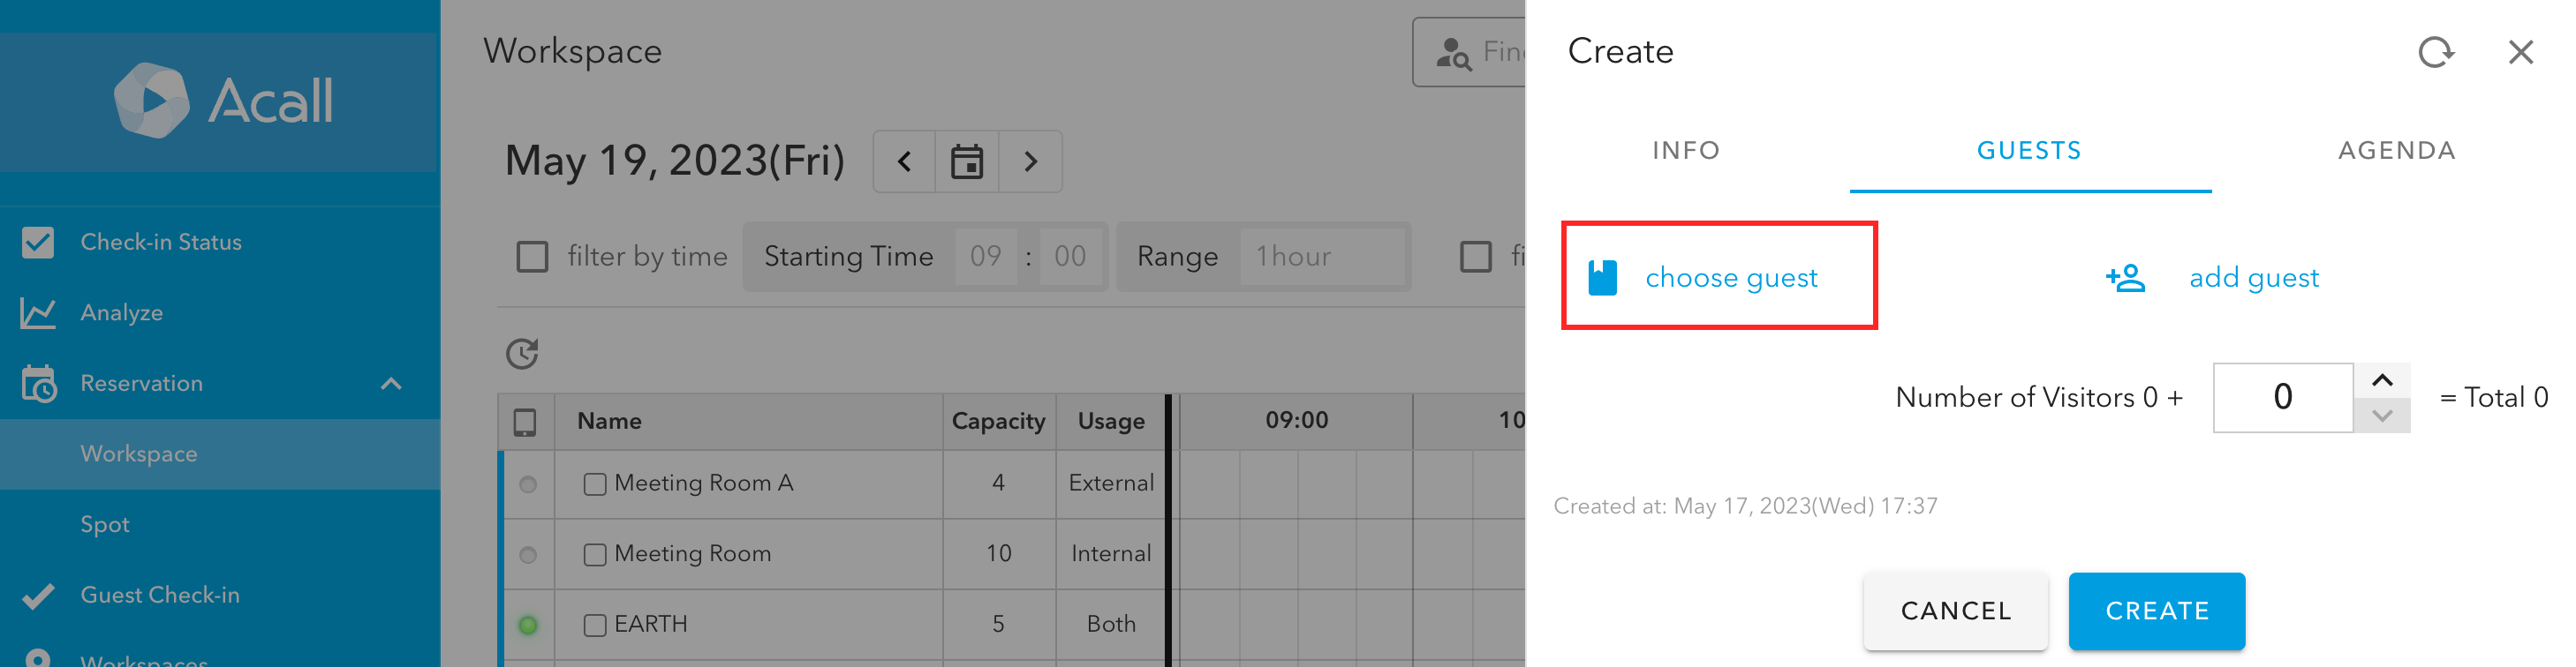Image resolution: width=2576 pixels, height=667 pixels.
Task: Open the Range 1hour dropdown
Action: [x=1322, y=257]
